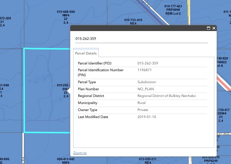
Task: Click the Rural municipality value
Action: [x=141, y=103]
